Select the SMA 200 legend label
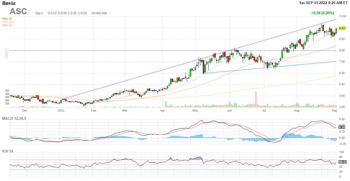Viewport: 350px width, 181px height. point(8,22)
